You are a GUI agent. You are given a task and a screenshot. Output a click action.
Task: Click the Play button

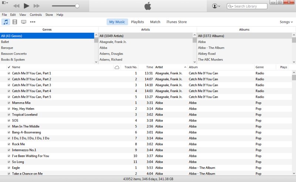pos(26,6)
